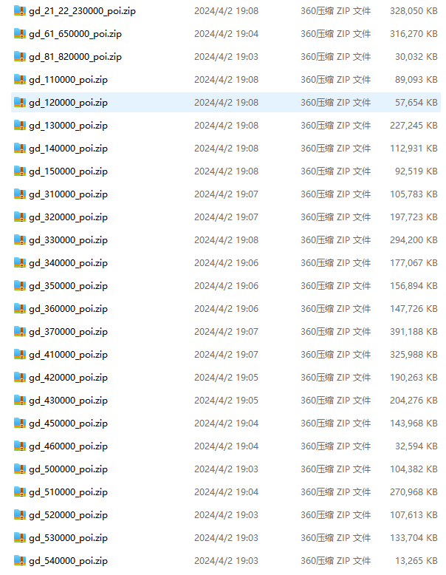Select file name gd_520000_poi.zip
Viewport: 446px width, 575px height.
pyautogui.click(x=69, y=516)
